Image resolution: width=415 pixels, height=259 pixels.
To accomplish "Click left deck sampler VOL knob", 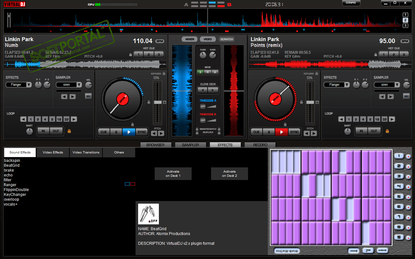I will pos(89,85).
